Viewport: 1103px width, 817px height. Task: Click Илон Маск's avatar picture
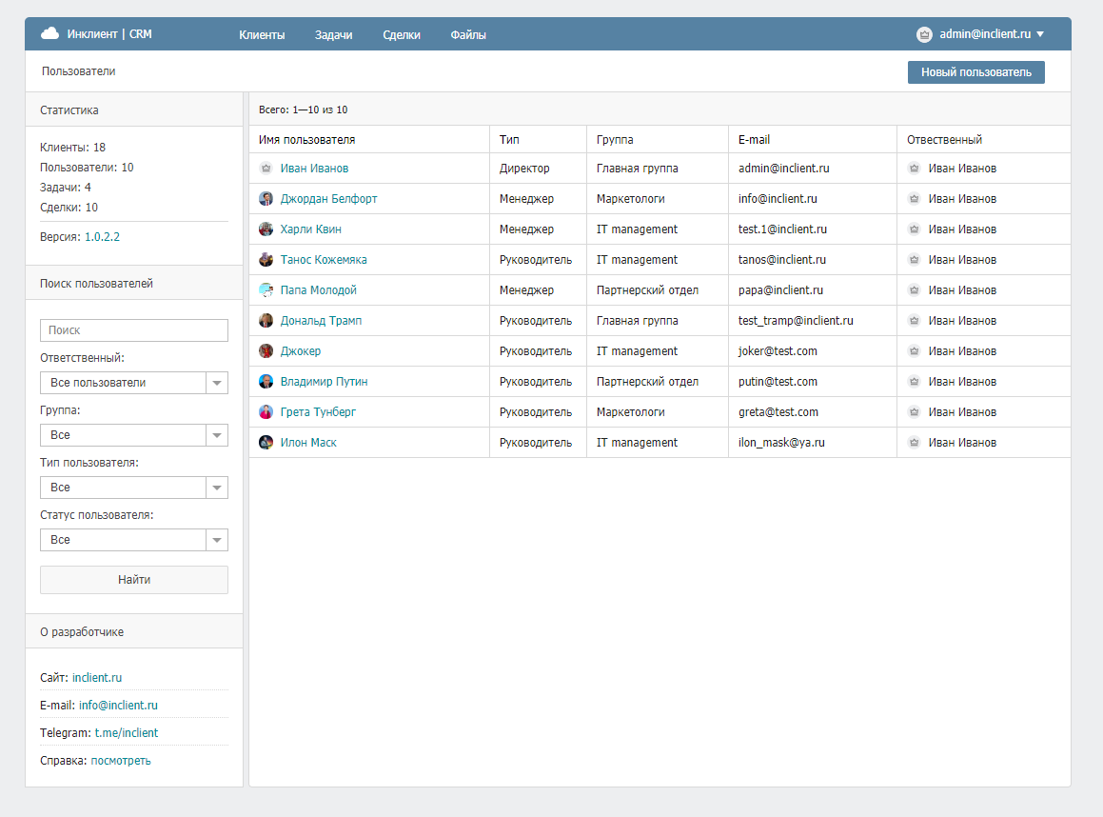pyautogui.click(x=266, y=443)
